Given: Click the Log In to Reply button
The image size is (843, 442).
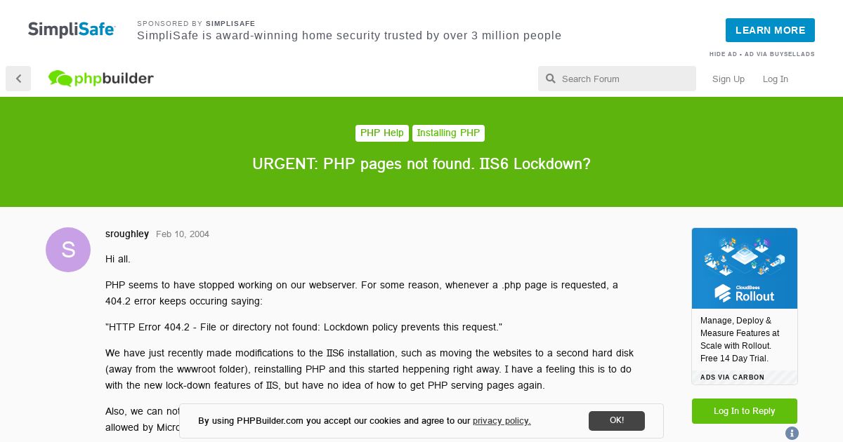Looking at the screenshot, I should click(x=745, y=411).
